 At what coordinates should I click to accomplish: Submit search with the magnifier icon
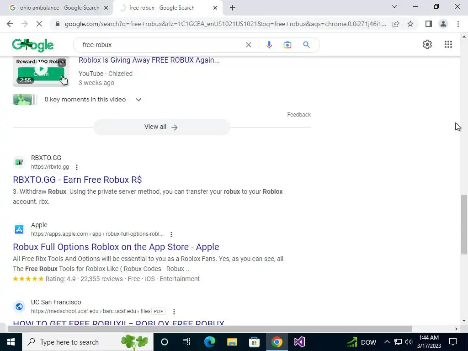[x=306, y=45]
